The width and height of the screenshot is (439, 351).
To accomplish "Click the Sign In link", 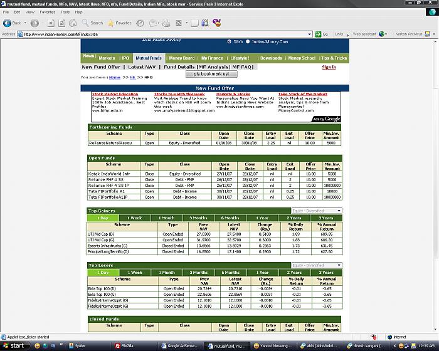I will pos(329,67).
